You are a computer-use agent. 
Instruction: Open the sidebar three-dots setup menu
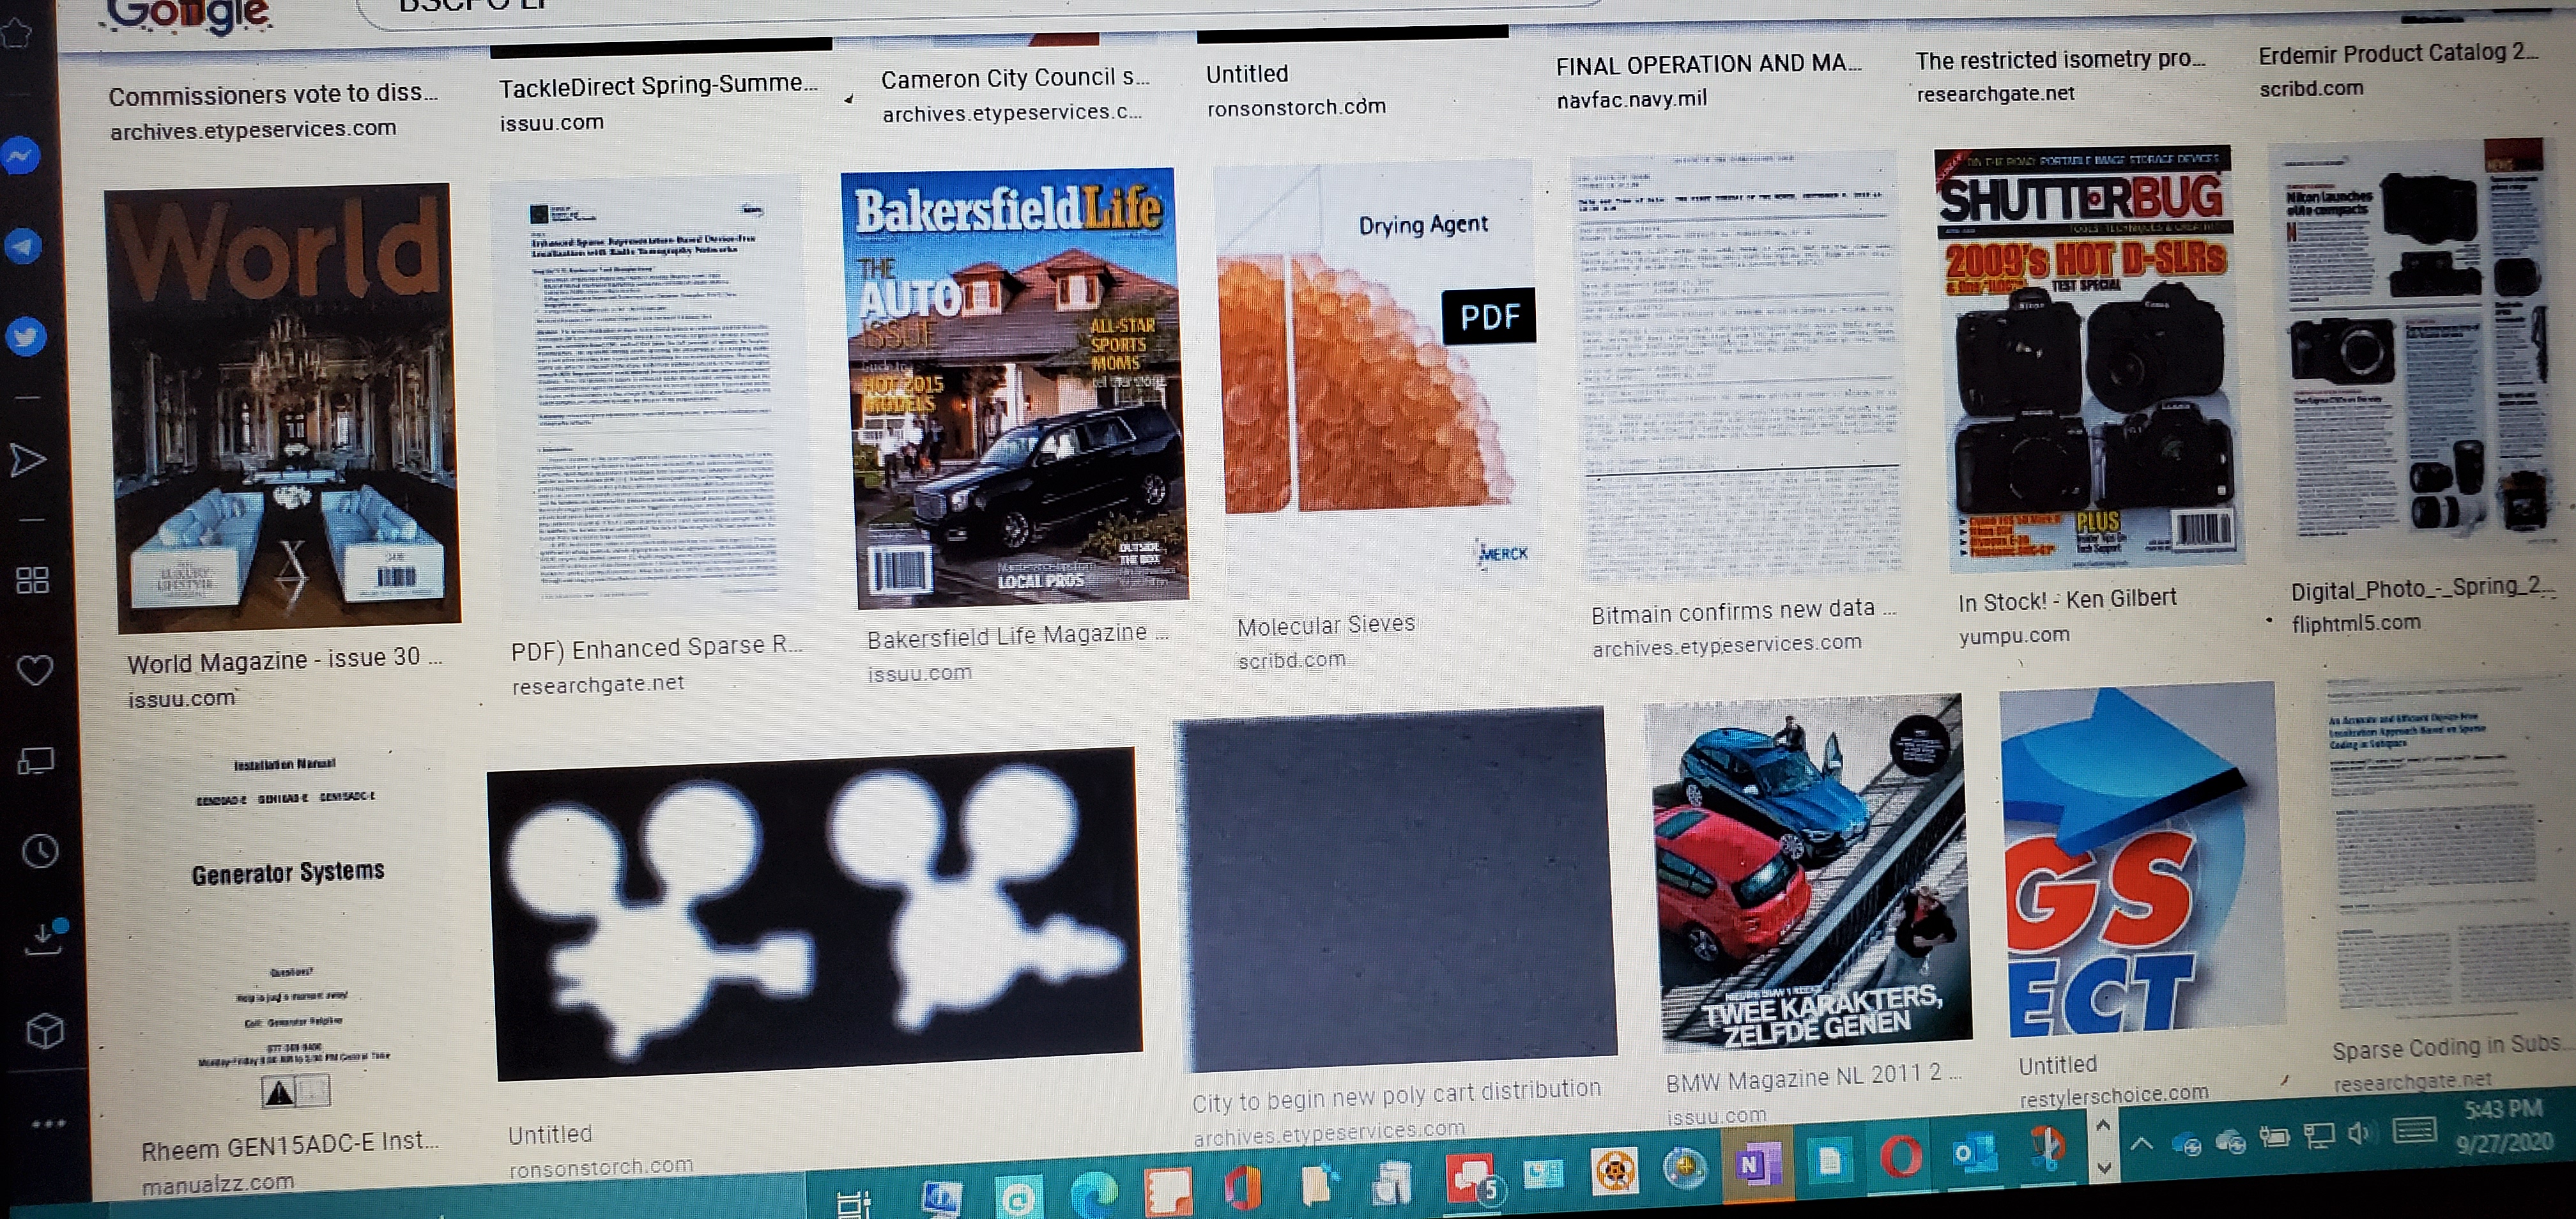(x=48, y=1123)
